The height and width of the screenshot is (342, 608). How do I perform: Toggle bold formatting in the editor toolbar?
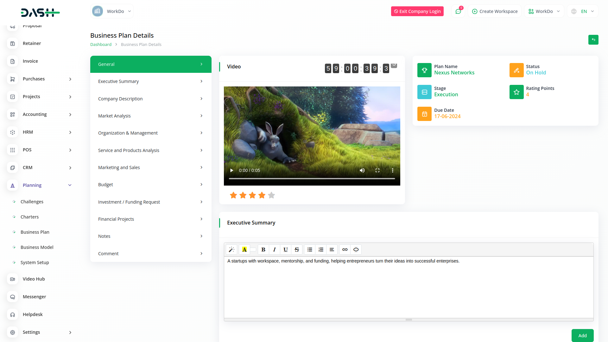[263, 250]
